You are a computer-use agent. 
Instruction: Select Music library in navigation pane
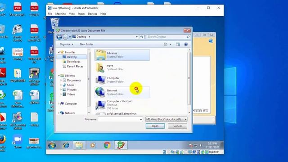click(71, 85)
